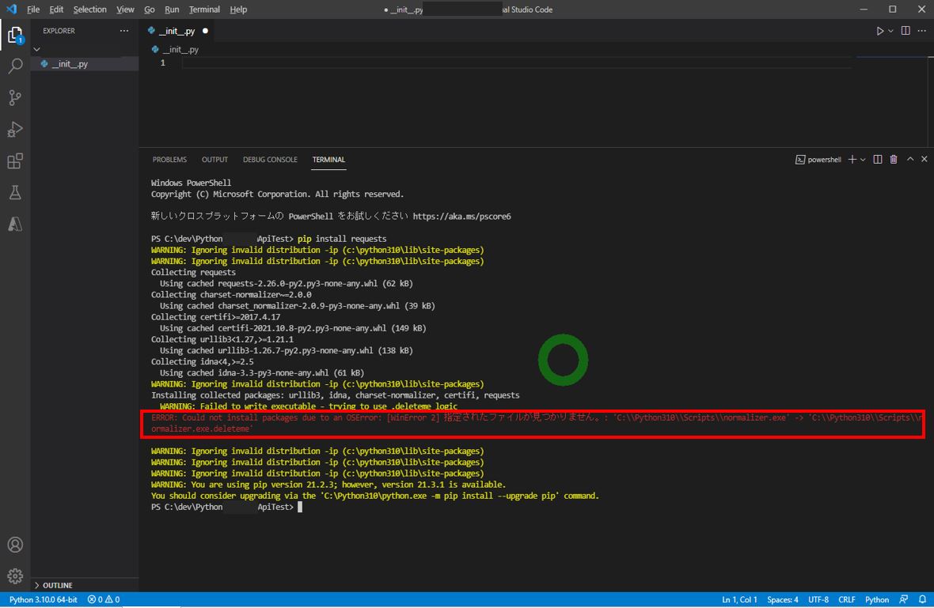This screenshot has width=934, height=608.
Task: Maximize the panel with the chevron icon
Action: (x=909, y=159)
